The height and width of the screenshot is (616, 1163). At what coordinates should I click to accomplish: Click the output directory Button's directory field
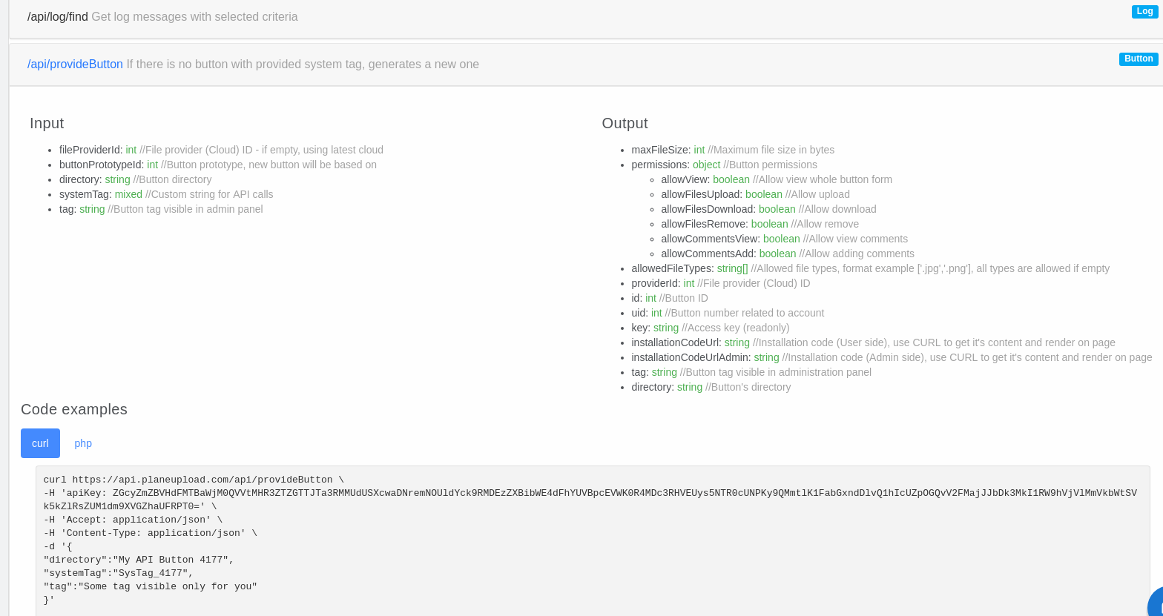tap(711, 387)
